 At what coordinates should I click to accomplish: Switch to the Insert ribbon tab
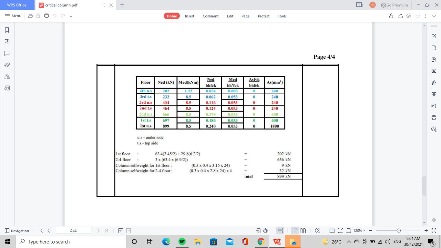(x=190, y=16)
